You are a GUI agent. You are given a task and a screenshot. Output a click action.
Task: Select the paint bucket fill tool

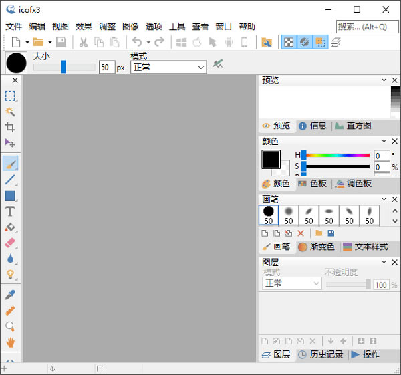tap(10, 227)
